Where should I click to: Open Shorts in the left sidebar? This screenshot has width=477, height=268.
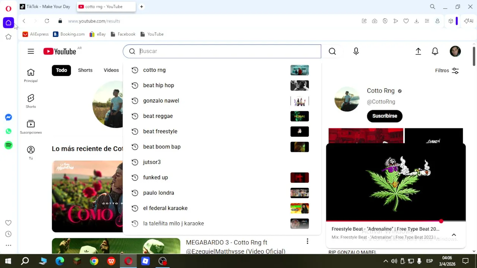click(x=31, y=101)
